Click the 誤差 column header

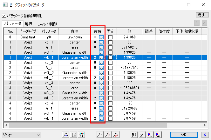pos(149,31)
